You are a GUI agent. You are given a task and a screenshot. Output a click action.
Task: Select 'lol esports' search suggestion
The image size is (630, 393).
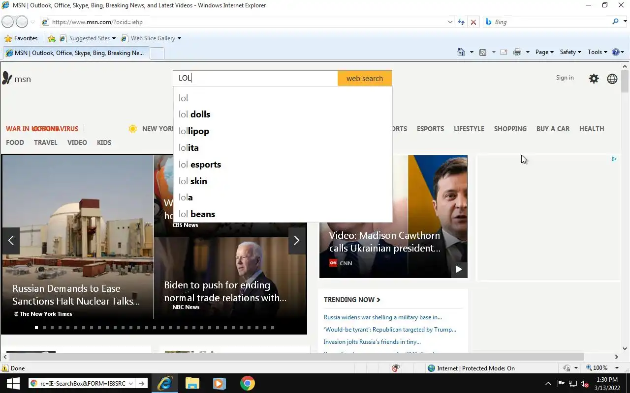tap(283, 165)
